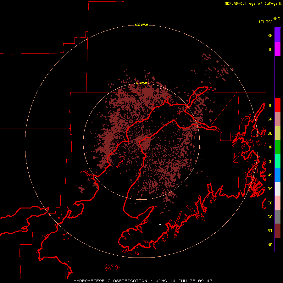Click the 'KAHG' radar station identifier
The height and width of the screenshot is (283, 283).
(x=161, y=281)
